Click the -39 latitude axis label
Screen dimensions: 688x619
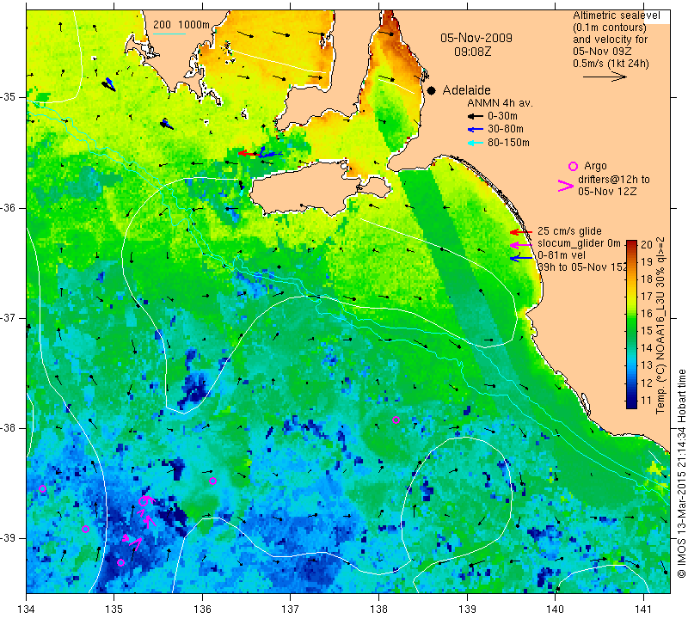point(9,538)
